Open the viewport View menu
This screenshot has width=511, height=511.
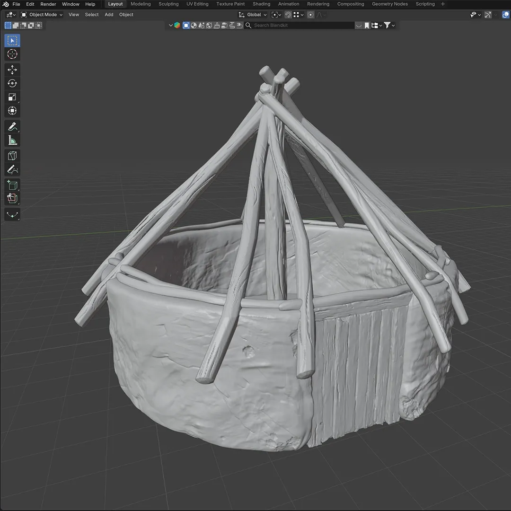click(74, 15)
